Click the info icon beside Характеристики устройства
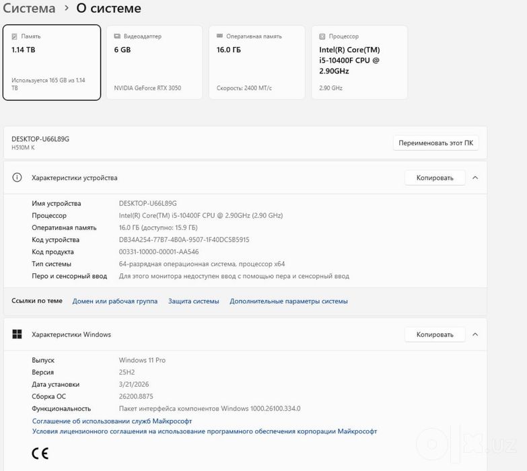The width and height of the screenshot is (527, 471). click(x=17, y=178)
